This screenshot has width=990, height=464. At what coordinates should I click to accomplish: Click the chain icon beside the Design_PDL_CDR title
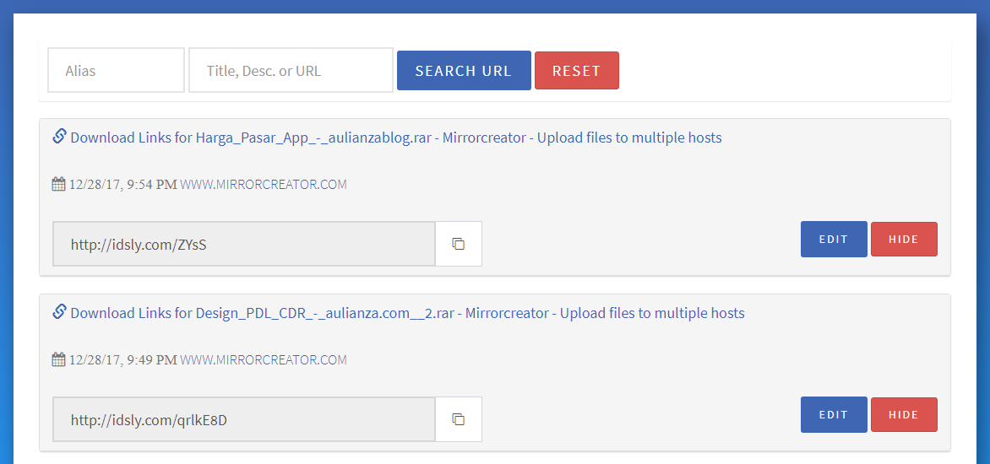pyautogui.click(x=59, y=311)
